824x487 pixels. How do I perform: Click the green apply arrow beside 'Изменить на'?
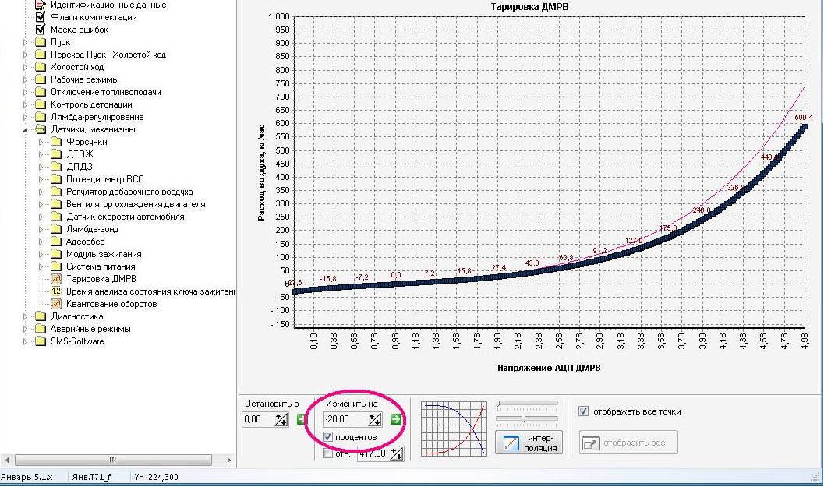pyautogui.click(x=395, y=420)
